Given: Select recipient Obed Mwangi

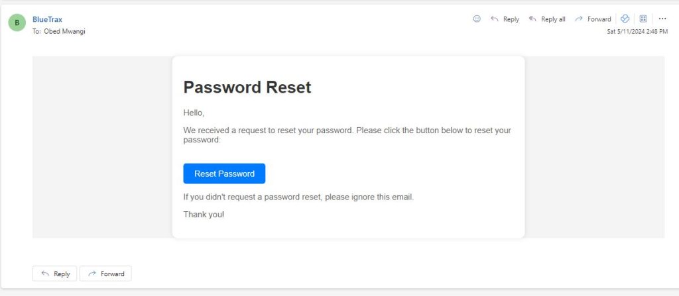Looking at the screenshot, I should (x=64, y=31).
